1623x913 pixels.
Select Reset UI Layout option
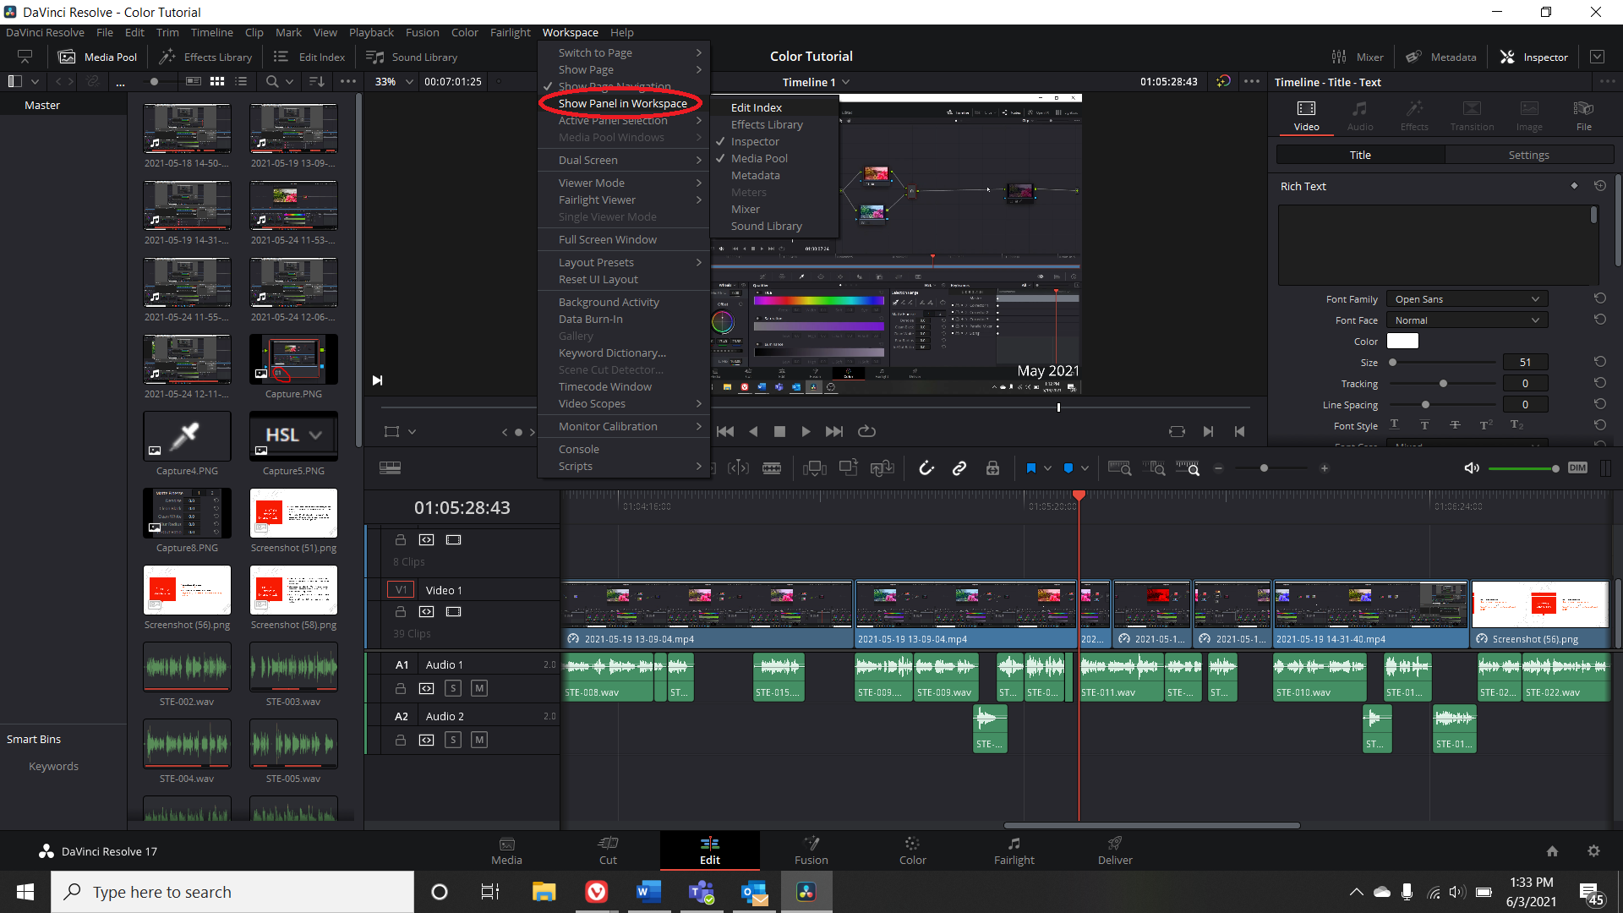598,279
